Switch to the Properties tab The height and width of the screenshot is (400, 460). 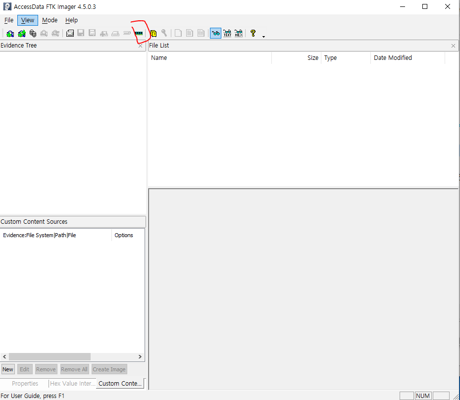pos(25,383)
